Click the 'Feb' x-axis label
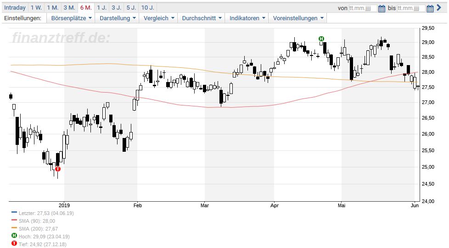The height and width of the screenshot is (248, 449). [137, 205]
